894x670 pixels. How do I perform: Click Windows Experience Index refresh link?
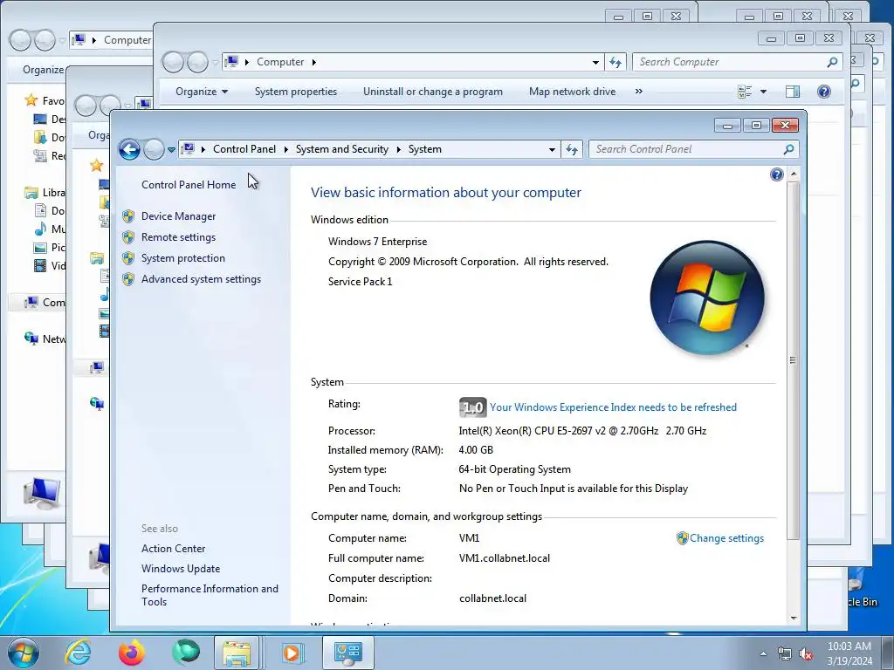click(x=613, y=407)
